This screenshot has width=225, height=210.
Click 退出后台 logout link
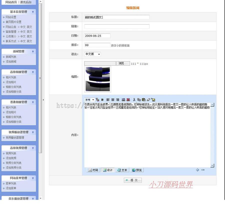pyautogui.click(x=26, y=2)
